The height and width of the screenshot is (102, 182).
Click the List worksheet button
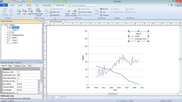[103, 12]
